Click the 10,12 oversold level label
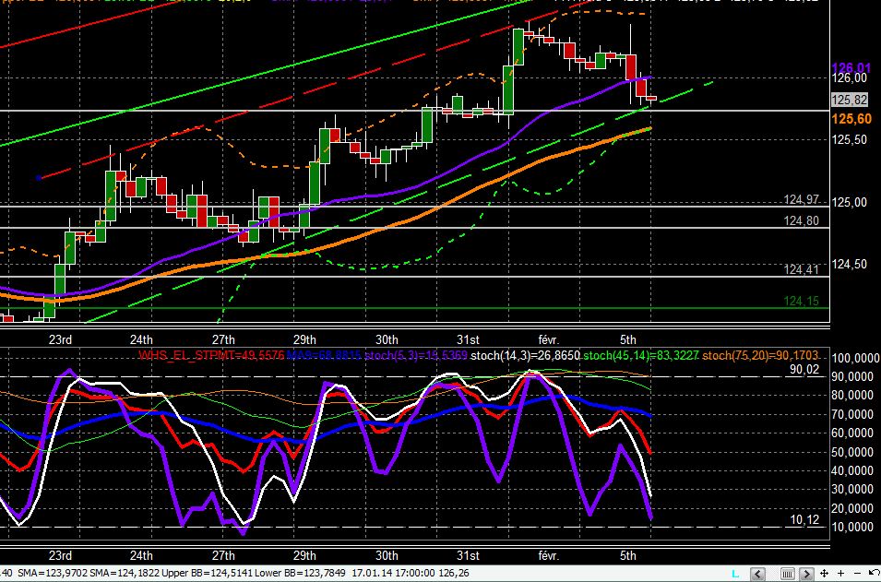This screenshot has width=881, height=582. pos(804,519)
